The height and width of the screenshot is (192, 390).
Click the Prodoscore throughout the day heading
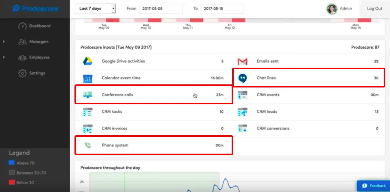point(110,168)
